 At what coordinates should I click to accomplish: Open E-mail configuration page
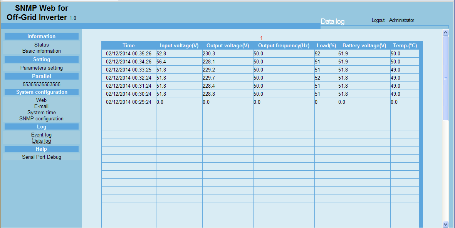pyautogui.click(x=42, y=107)
